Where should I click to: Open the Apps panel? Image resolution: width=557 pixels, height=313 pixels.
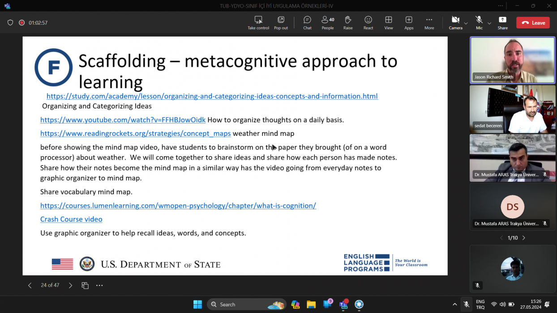(409, 22)
